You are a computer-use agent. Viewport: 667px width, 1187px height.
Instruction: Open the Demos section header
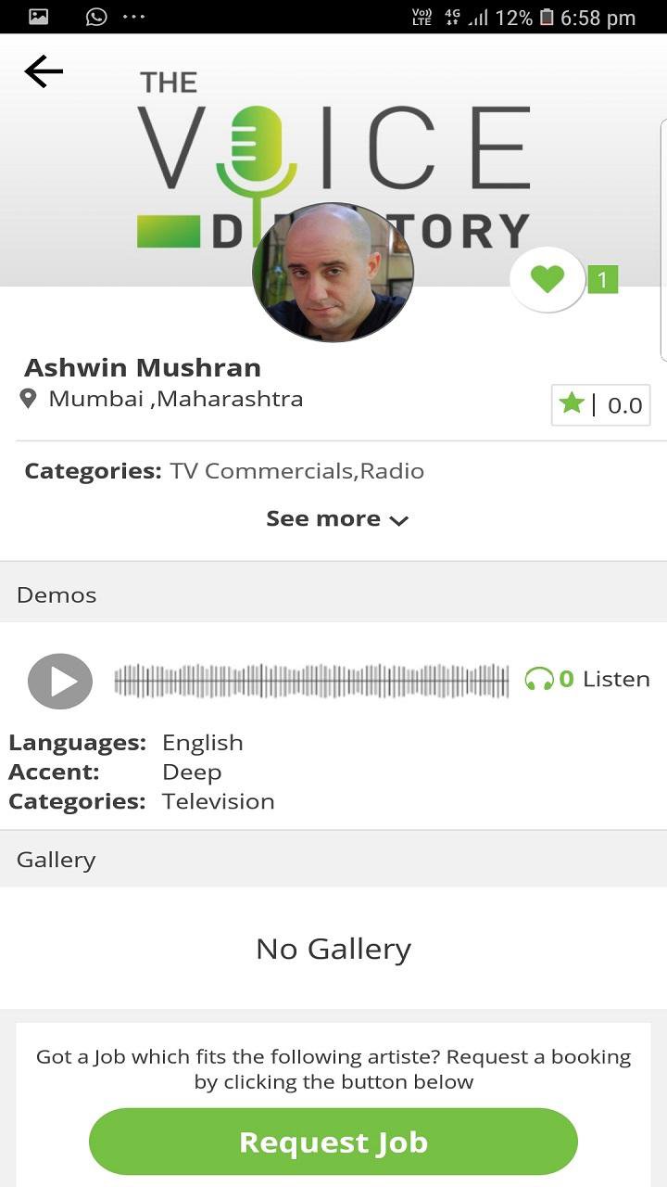57,594
